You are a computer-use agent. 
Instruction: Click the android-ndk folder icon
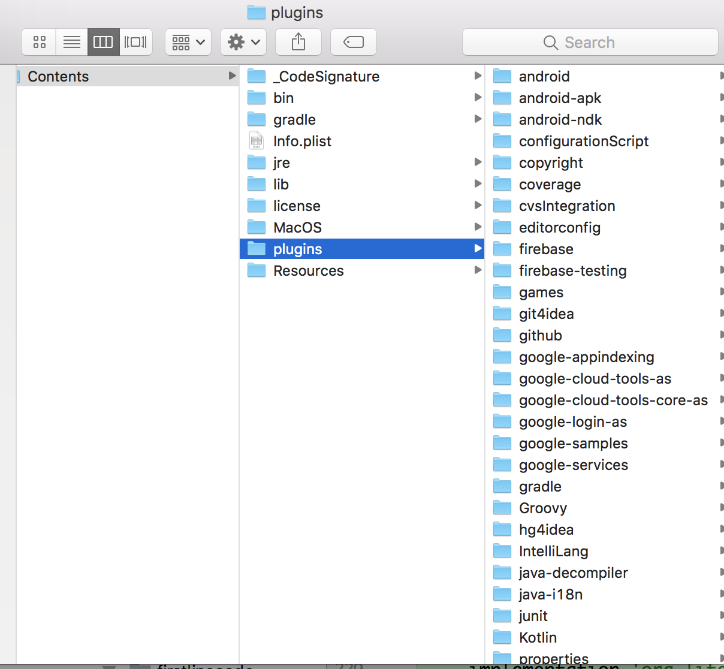[x=502, y=119]
